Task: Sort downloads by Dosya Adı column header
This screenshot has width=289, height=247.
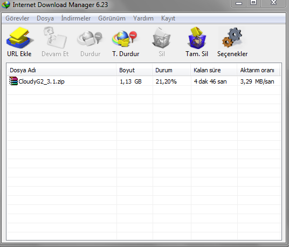Action: click(61, 70)
